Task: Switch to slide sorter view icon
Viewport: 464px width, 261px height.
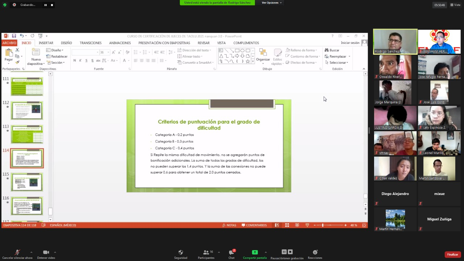Action: tap(287, 225)
